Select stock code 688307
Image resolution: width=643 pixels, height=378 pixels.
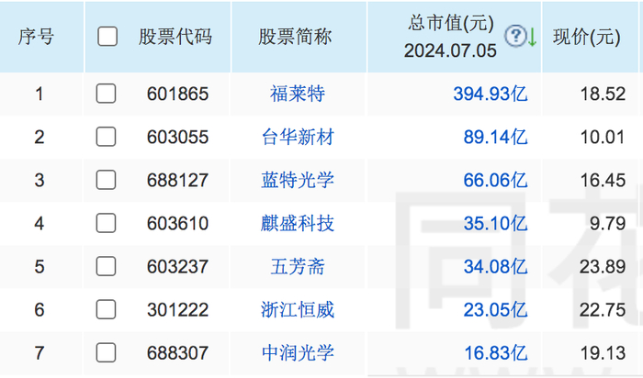177,353
